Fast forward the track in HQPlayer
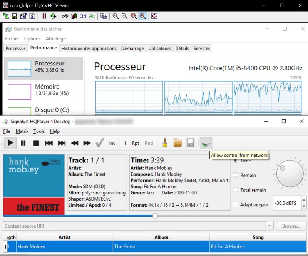The width and height of the screenshot is (308, 256). click(87, 143)
